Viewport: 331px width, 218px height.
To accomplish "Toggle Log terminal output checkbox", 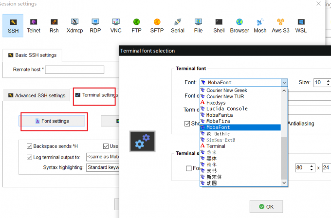I will [29, 157].
